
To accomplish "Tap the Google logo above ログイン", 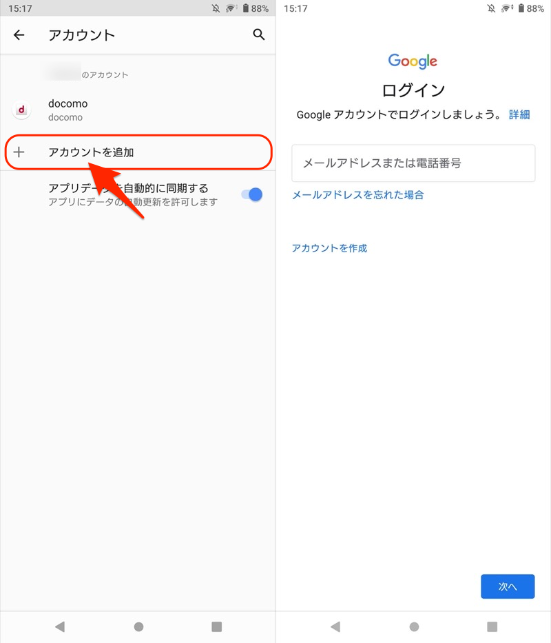I will [x=413, y=61].
